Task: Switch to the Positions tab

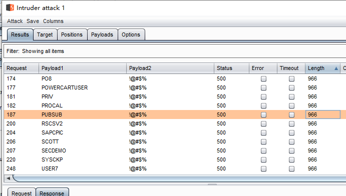Action: click(x=72, y=34)
